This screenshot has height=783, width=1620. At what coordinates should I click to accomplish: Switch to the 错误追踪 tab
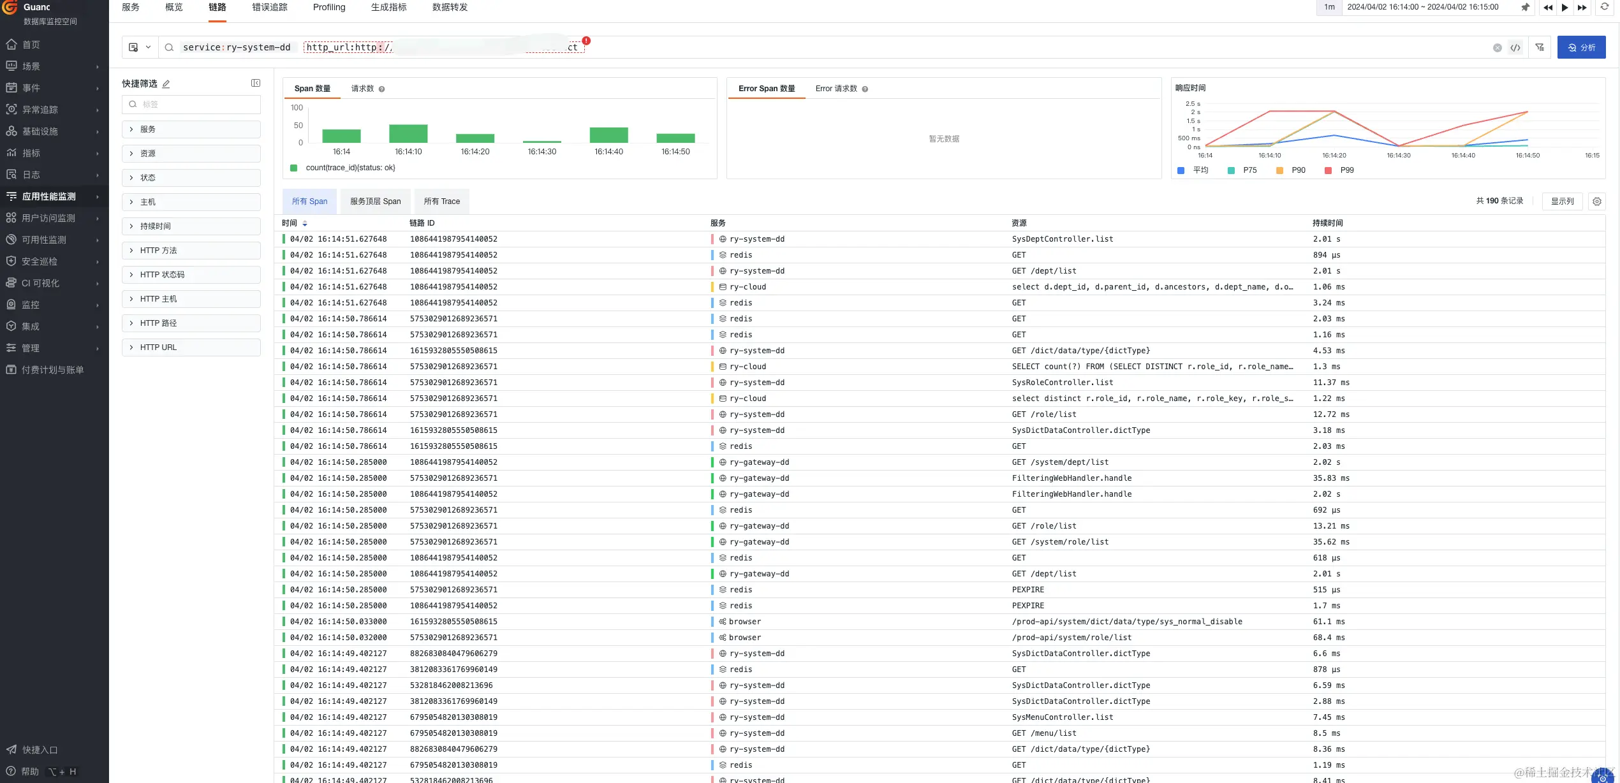(269, 8)
